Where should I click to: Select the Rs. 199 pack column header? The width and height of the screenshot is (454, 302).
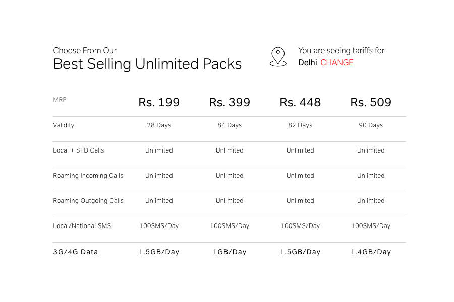159,102
